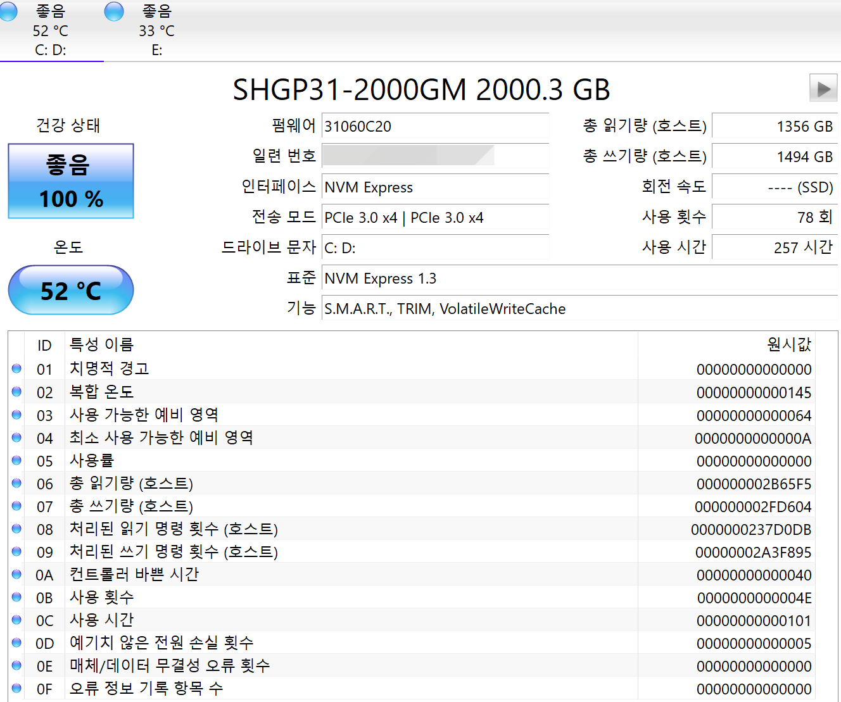This screenshot has width=841, height=702.
Task: Click status dot for row 02 복합 온도
Action: click(x=16, y=391)
